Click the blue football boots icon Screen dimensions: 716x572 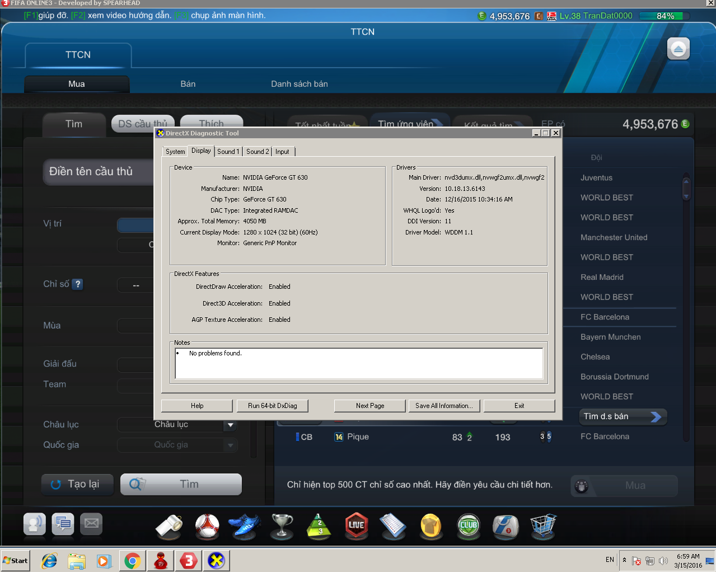[245, 526]
